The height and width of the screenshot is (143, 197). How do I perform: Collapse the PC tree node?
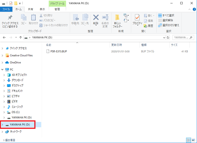pos(2,70)
